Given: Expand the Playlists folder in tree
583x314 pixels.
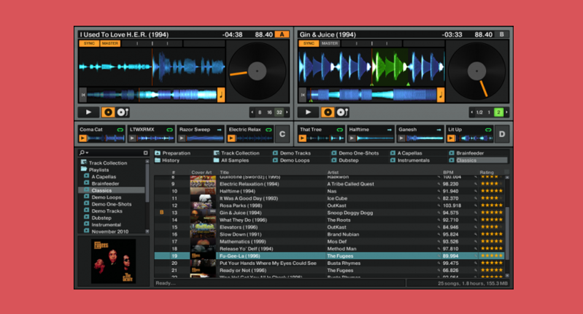Looking at the screenshot, I should tap(95, 169).
